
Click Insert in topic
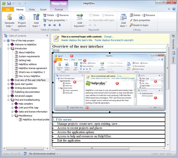139,25
